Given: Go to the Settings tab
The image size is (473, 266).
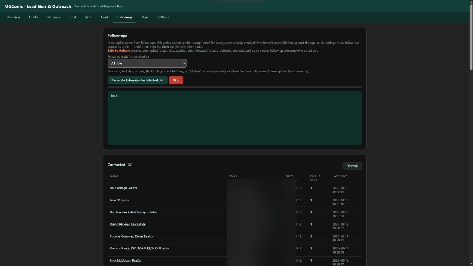Looking at the screenshot, I should [163, 17].
